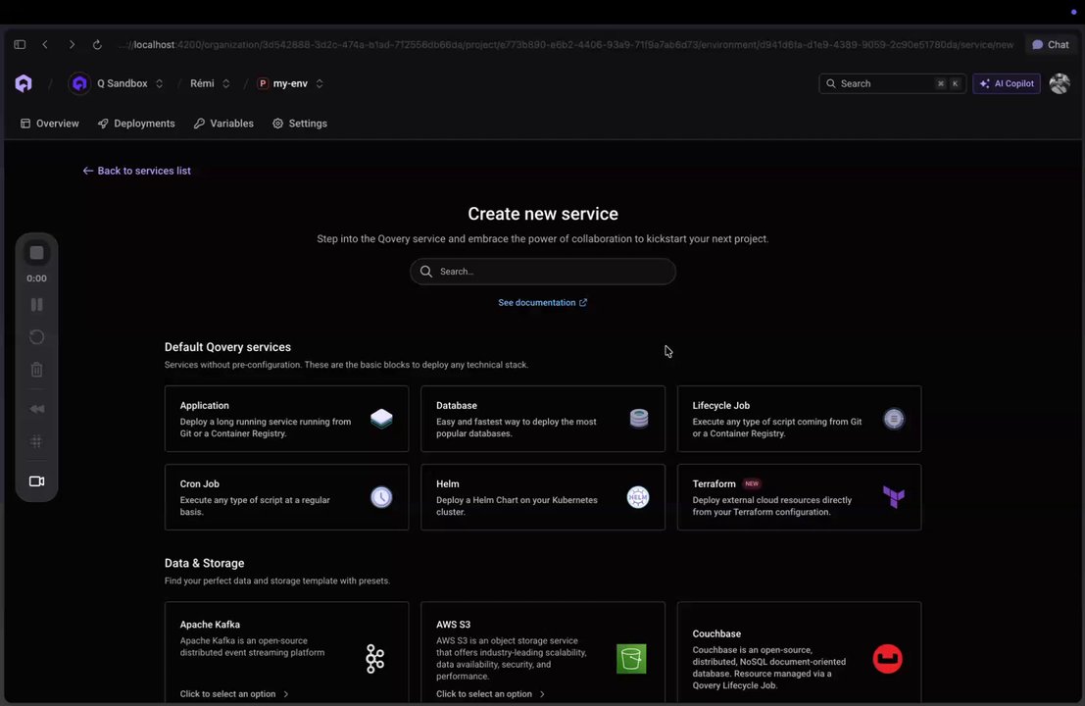
Task: Click the Create new service title
Action: click(x=543, y=214)
